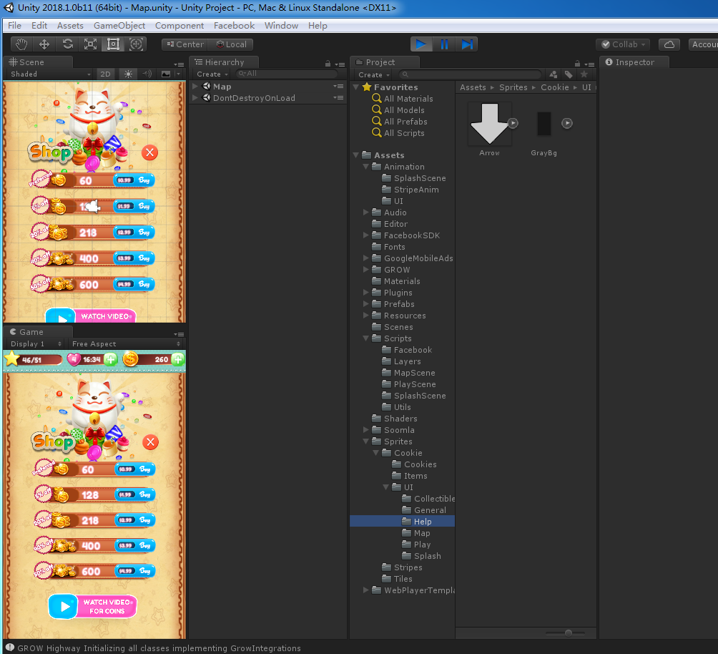Toggle handle rotation Local button

point(231,44)
